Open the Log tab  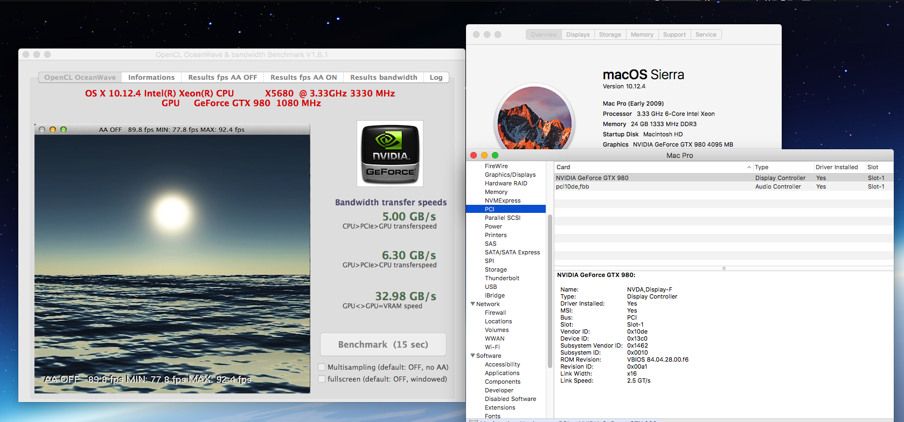click(x=436, y=78)
